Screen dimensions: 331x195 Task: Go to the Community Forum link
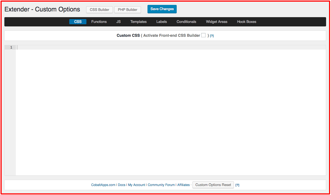(161, 185)
